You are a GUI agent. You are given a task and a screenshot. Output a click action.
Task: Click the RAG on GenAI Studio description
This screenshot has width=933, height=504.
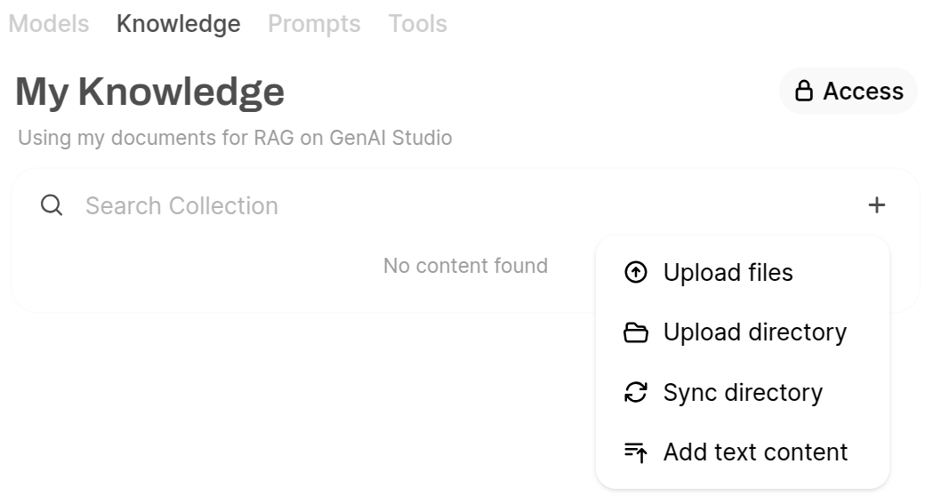coord(235,138)
